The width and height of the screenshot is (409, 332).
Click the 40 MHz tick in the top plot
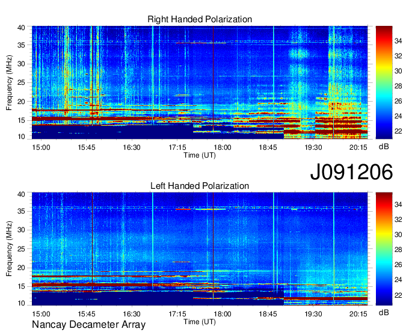tap(21, 28)
